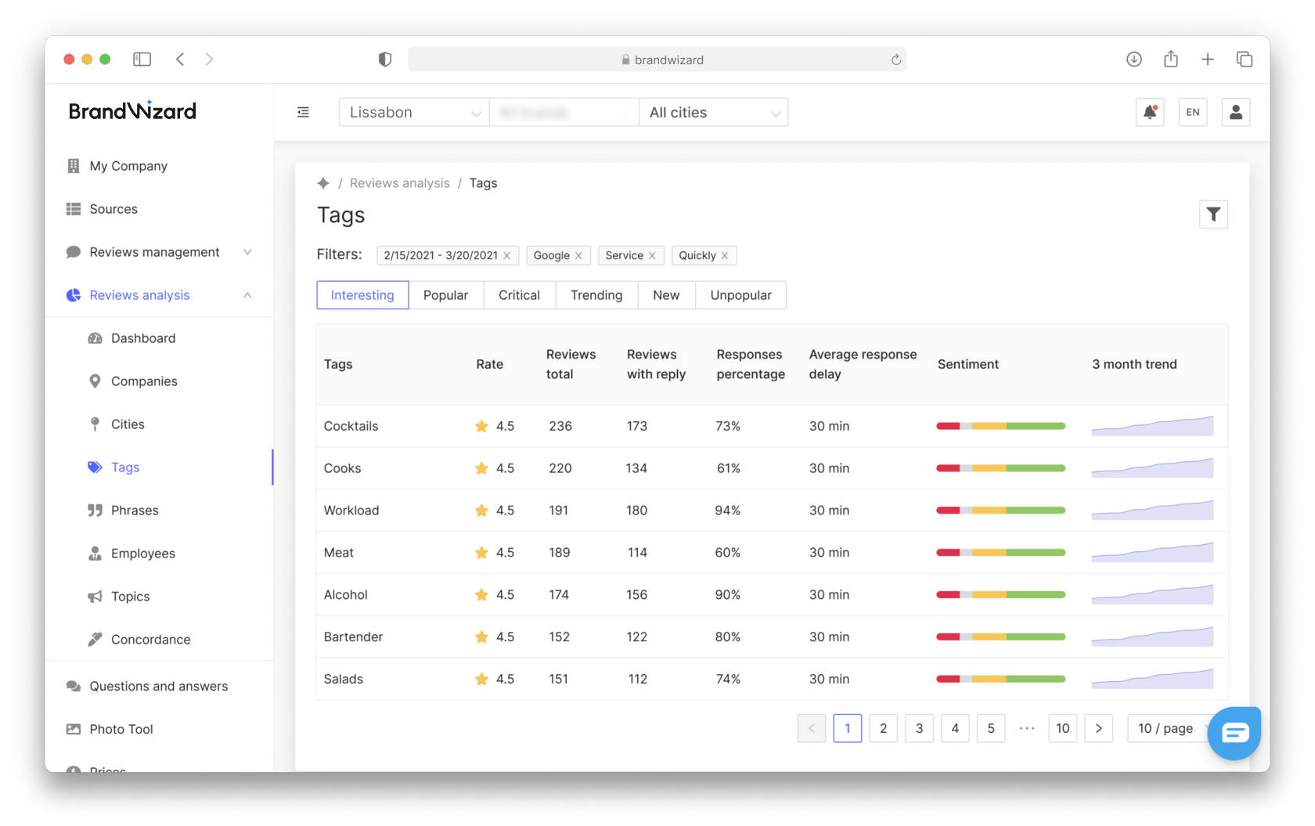
Task: Open Safari downloads
Action: 1134,60
